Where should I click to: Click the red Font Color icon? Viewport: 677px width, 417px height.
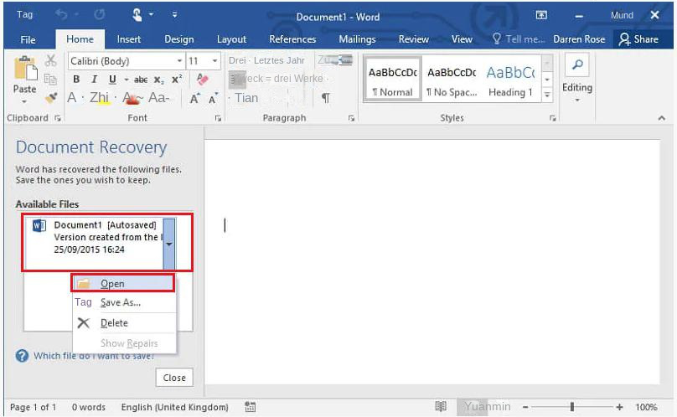tap(132, 99)
